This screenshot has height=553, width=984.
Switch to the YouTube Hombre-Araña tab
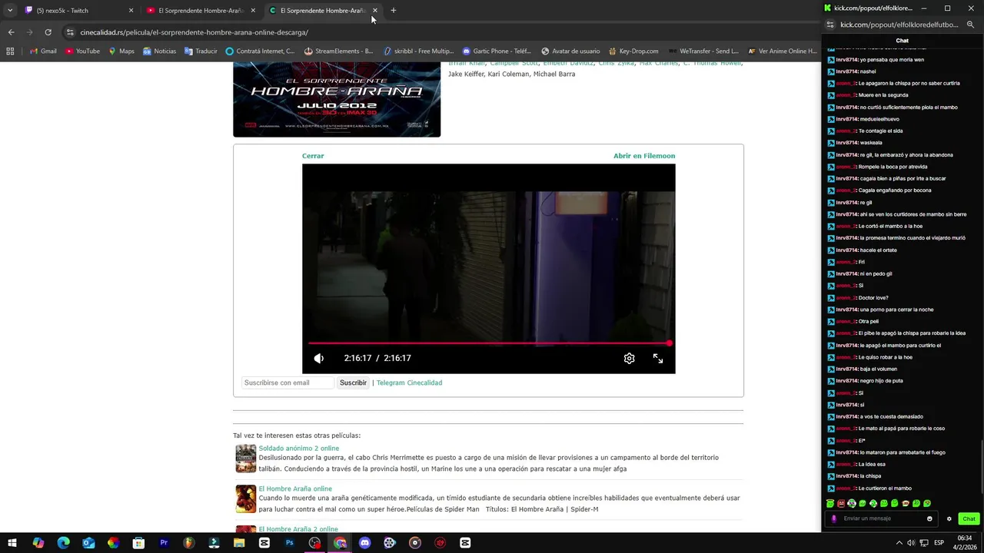click(x=200, y=11)
